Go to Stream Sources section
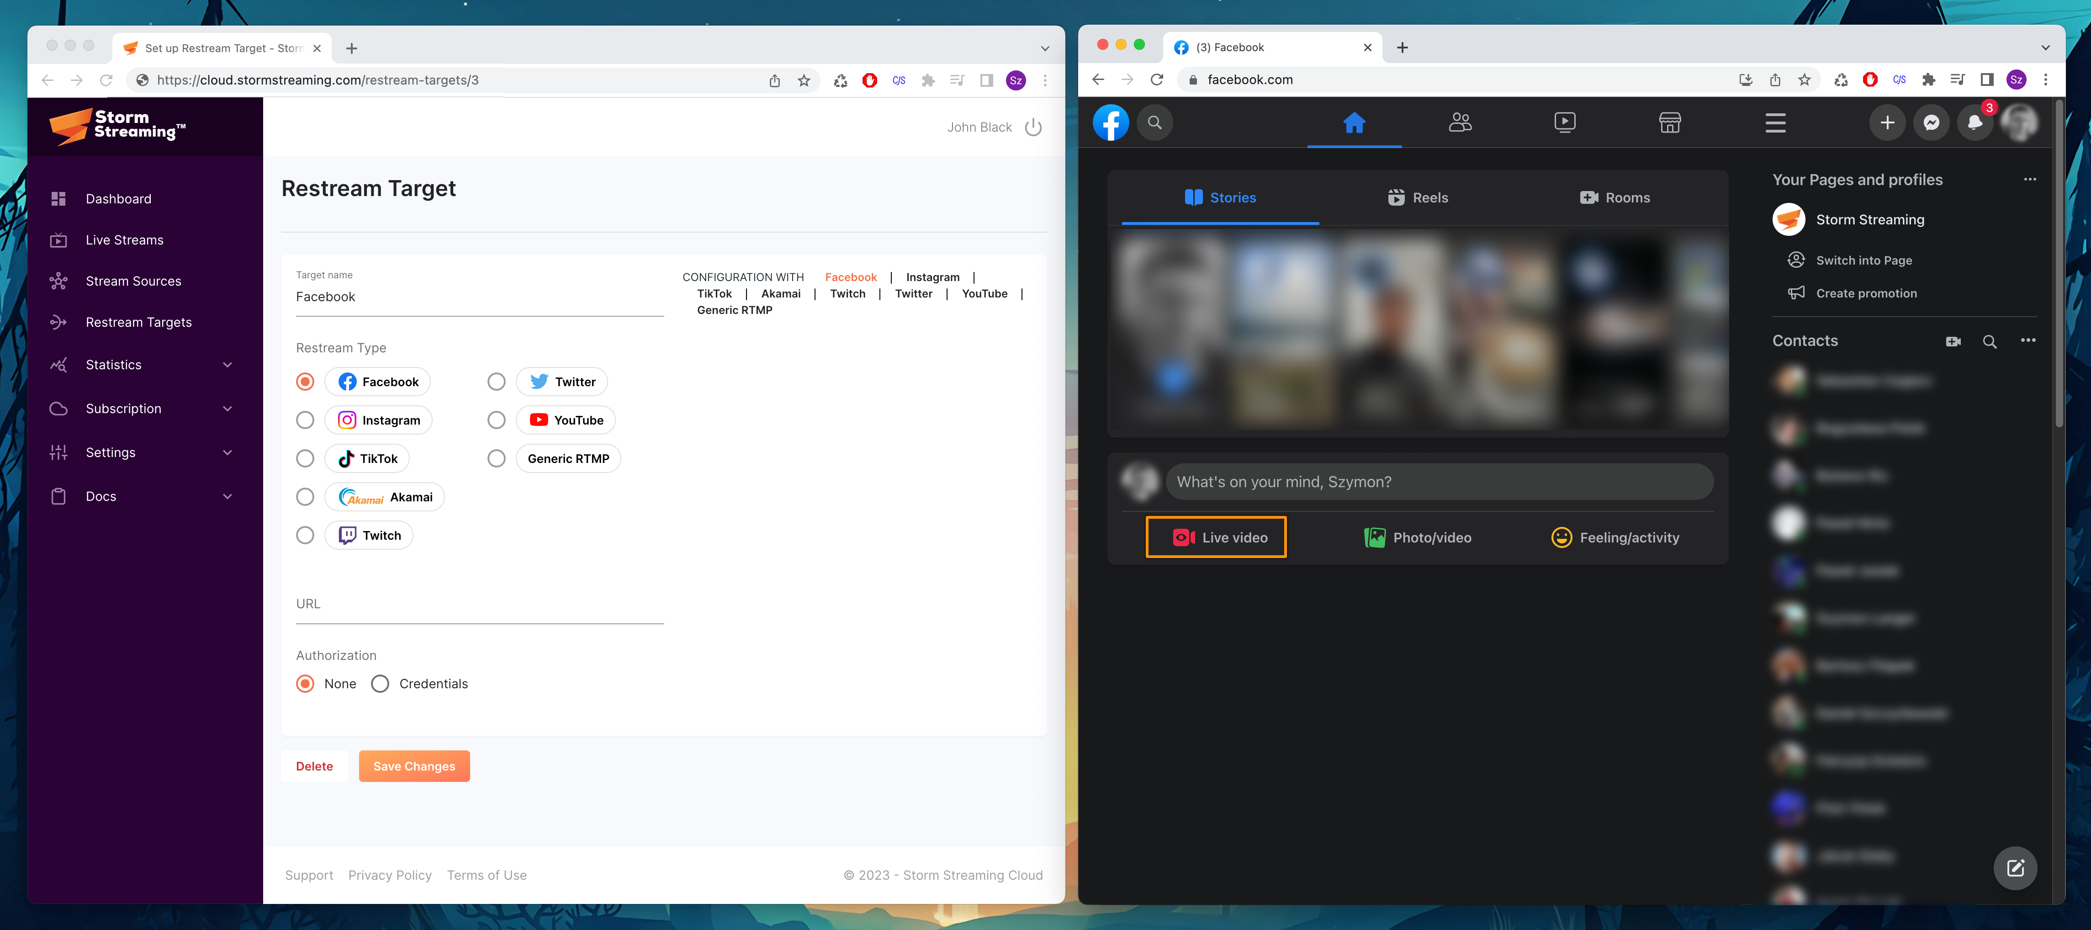 point(133,282)
